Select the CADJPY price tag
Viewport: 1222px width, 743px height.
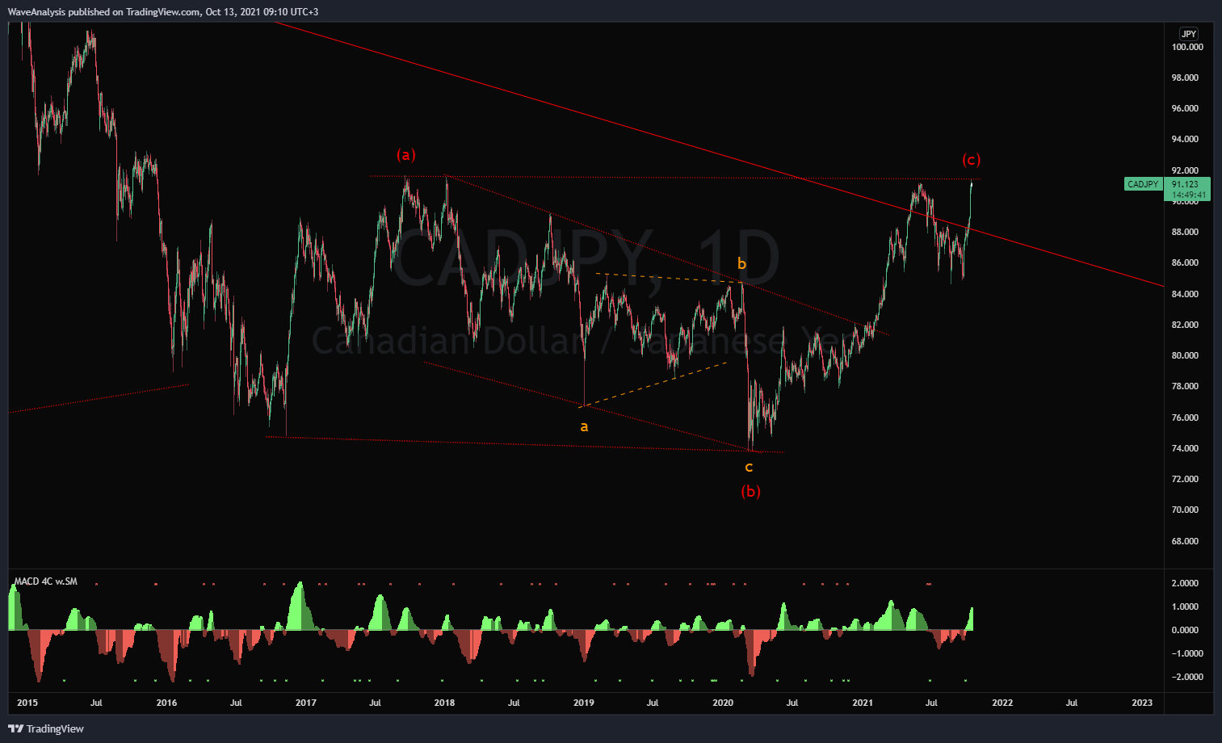1143,184
